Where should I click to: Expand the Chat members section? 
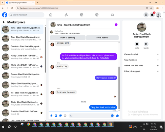tap(142, 60)
